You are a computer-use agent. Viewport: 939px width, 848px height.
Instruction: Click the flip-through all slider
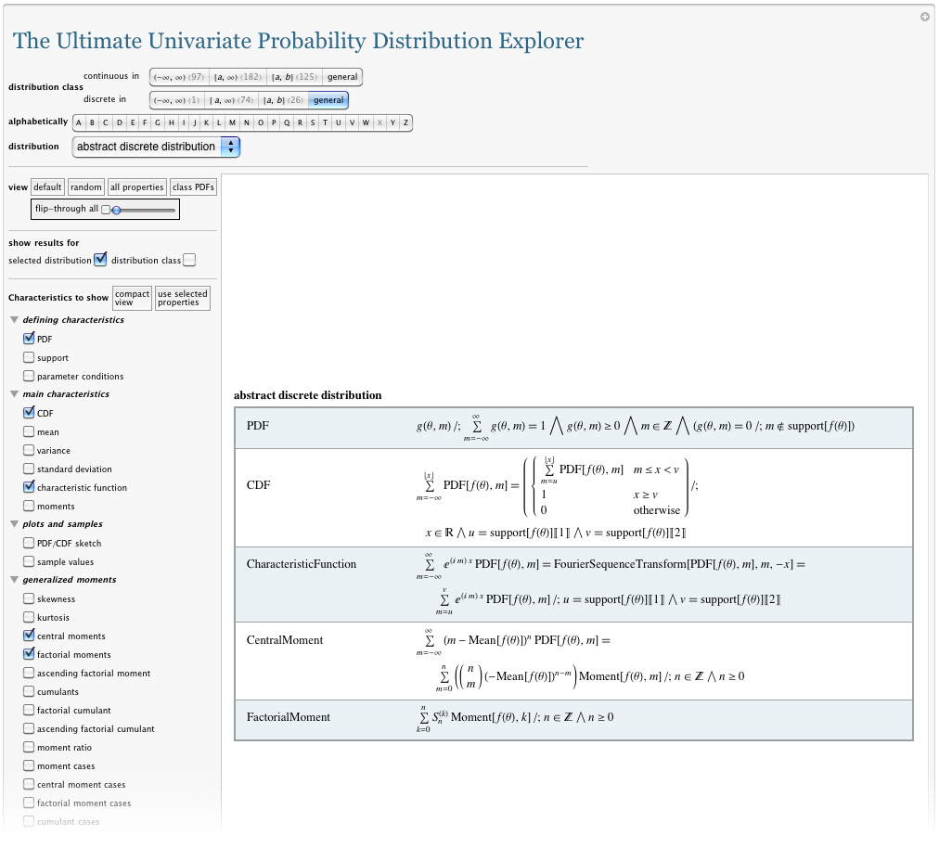pyautogui.click(x=144, y=210)
